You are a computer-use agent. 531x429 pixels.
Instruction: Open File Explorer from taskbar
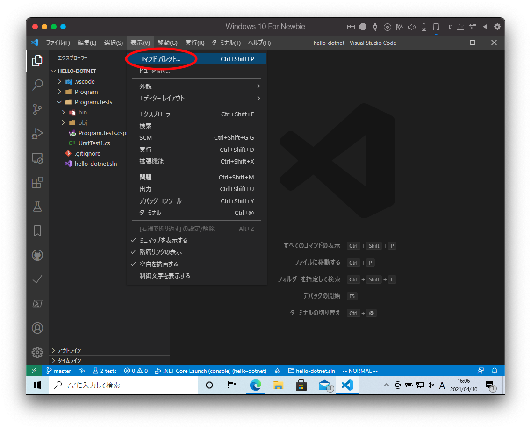tap(278, 385)
